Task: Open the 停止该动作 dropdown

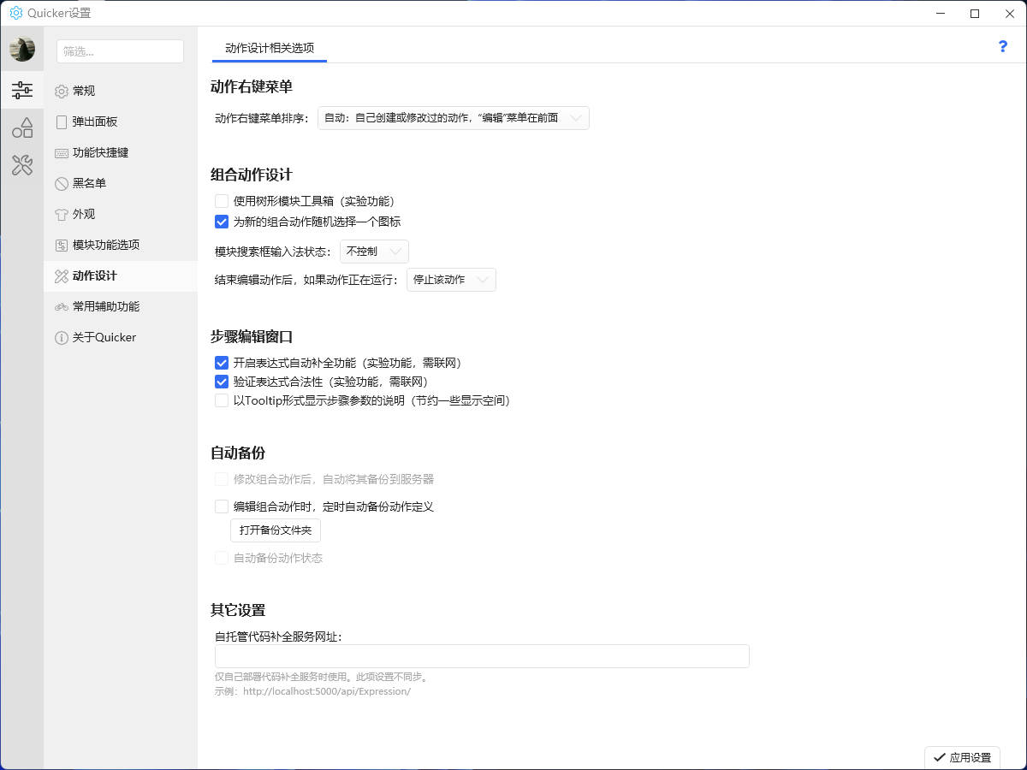Action: pos(451,280)
